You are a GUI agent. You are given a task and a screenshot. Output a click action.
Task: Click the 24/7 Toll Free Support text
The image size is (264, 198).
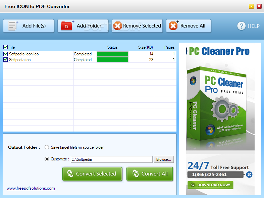tap(218, 166)
